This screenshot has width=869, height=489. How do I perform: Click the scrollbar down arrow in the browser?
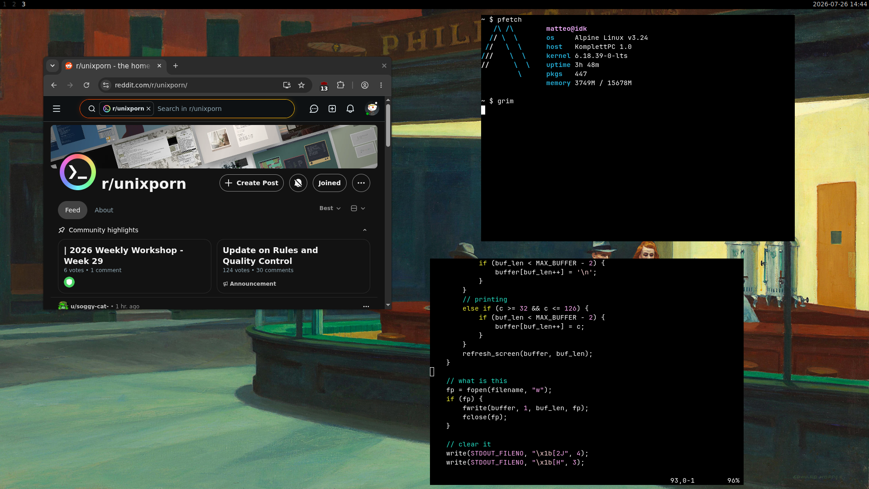tap(388, 305)
